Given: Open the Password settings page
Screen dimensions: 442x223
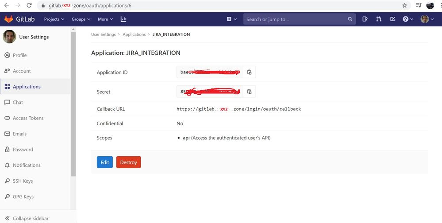Looking at the screenshot, I should (x=23, y=150).
